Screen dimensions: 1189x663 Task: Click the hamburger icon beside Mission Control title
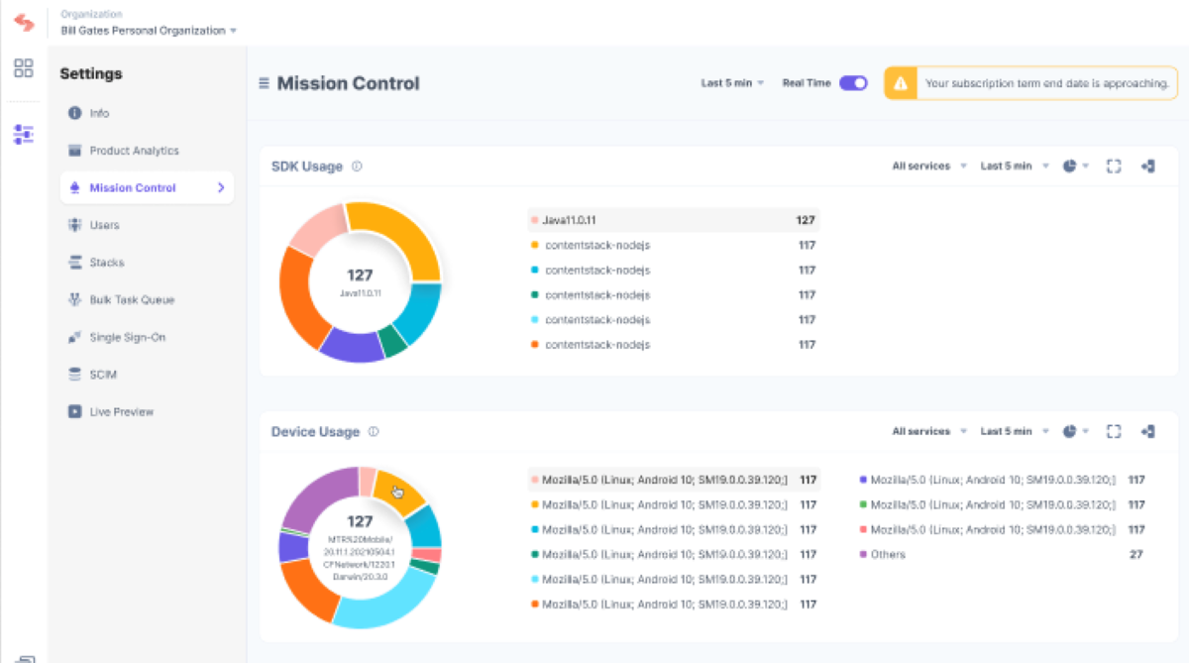click(x=264, y=83)
